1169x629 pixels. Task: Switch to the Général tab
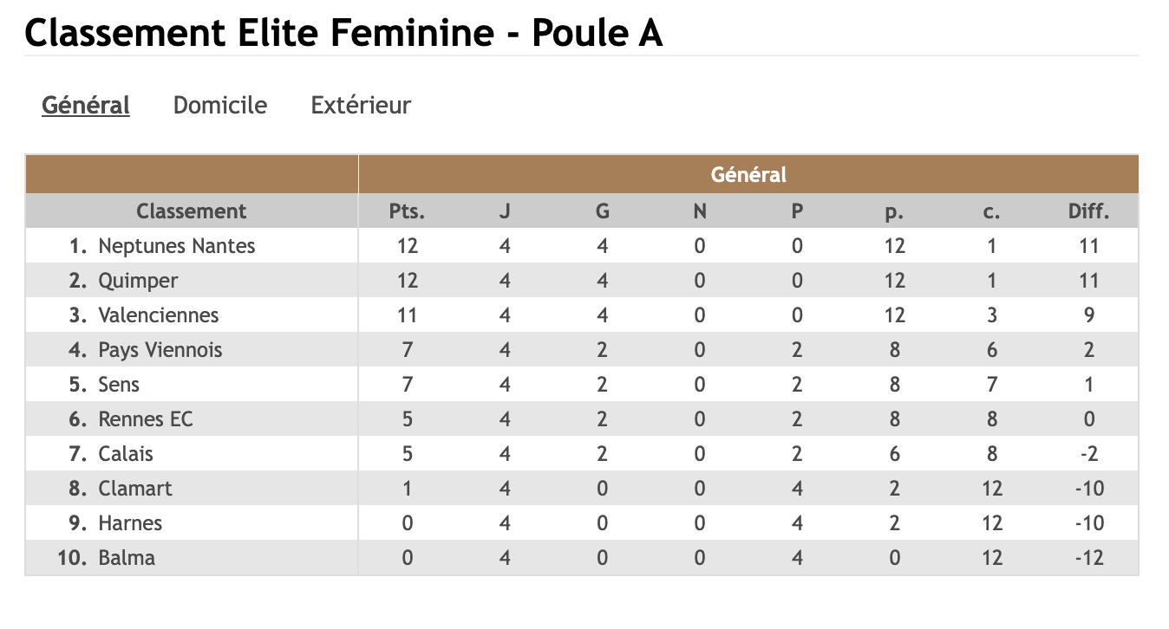coord(86,106)
